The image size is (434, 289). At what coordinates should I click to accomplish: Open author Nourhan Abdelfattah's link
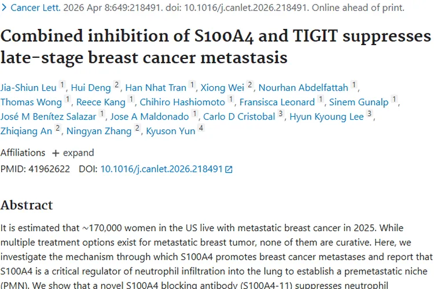303,88
